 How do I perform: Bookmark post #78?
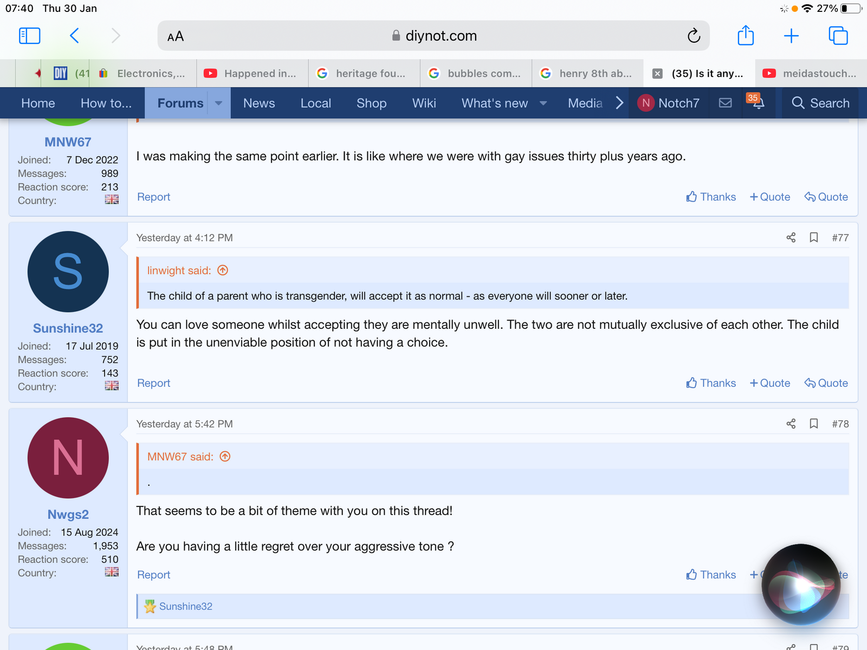813,424
